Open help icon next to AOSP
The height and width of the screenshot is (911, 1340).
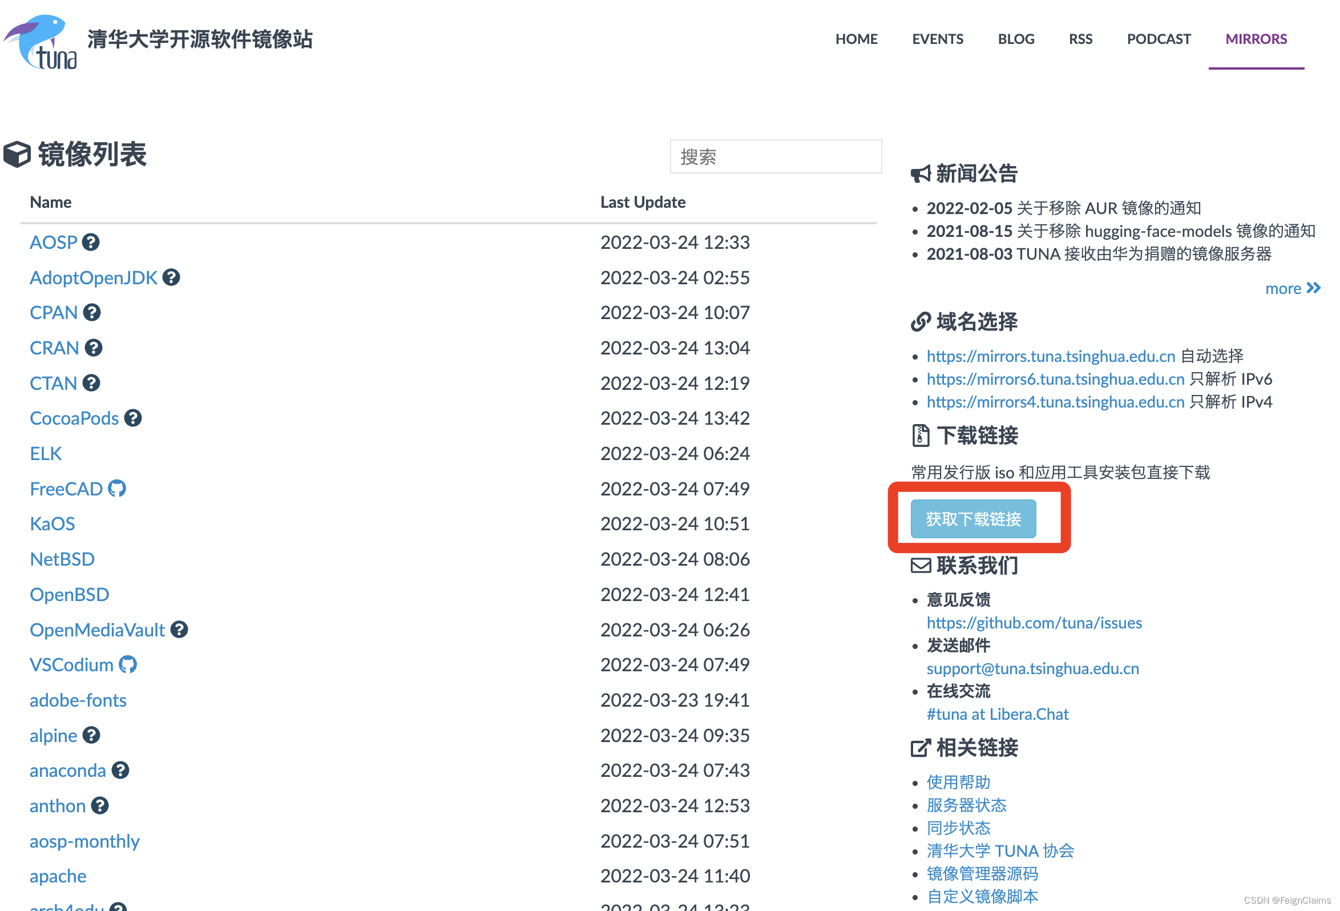(x=91, y=242)
